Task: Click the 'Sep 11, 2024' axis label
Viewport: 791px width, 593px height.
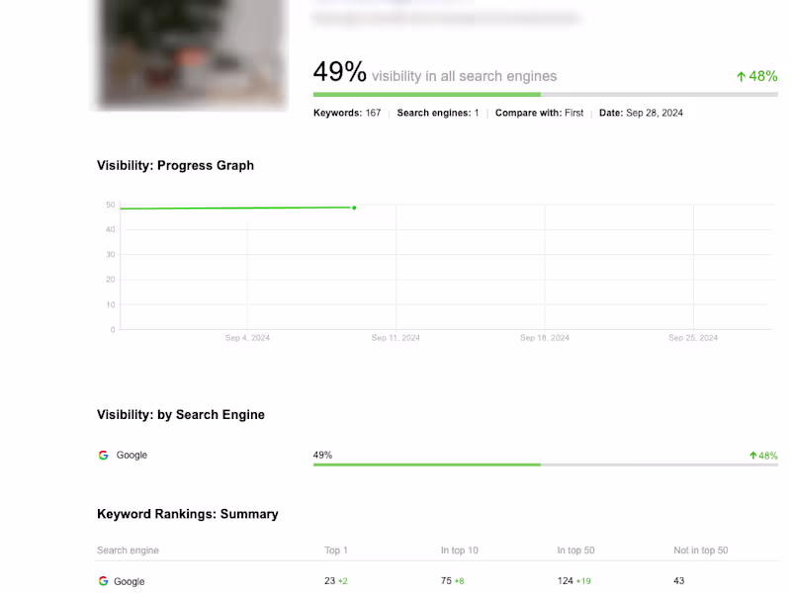Action: (x=395, y=338)
